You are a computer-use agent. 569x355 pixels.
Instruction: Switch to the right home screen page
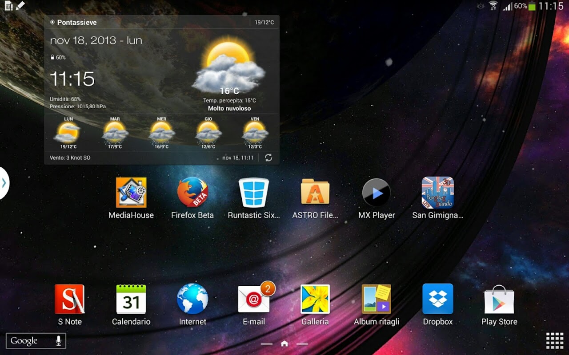pos(302,344)
